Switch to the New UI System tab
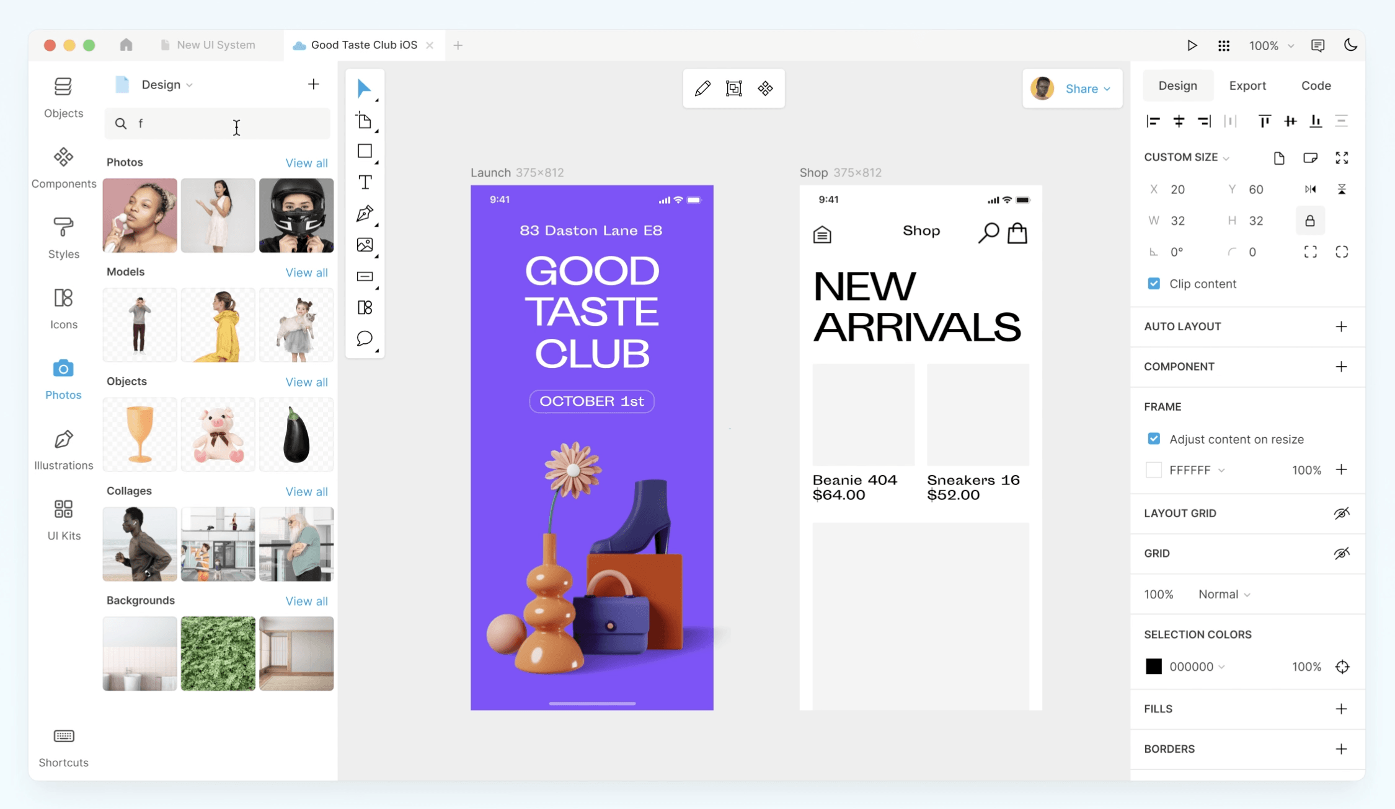This screenshot has height=809, width=1395. tap(215, 45)
